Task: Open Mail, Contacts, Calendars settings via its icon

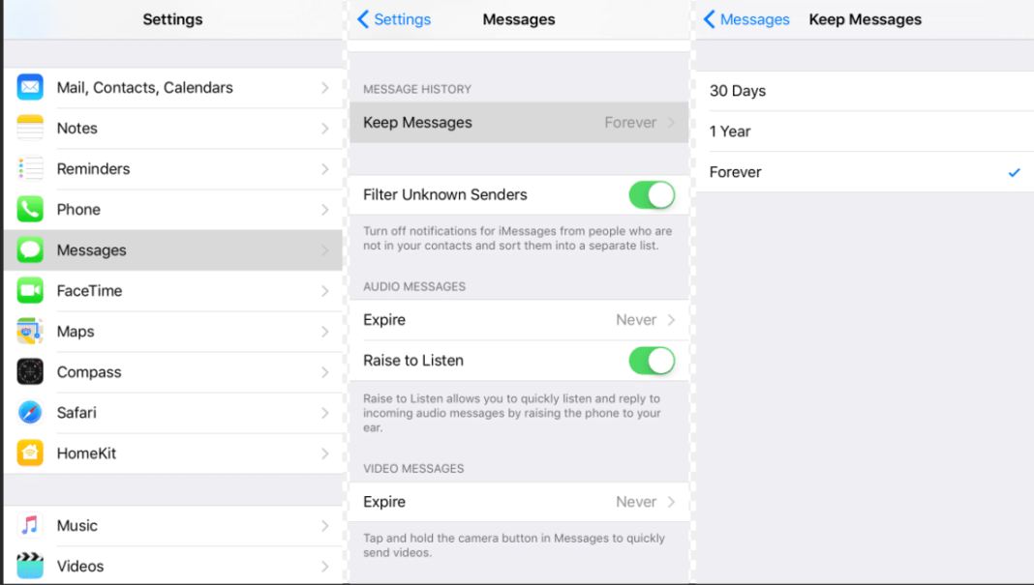Action: [29, 87]
